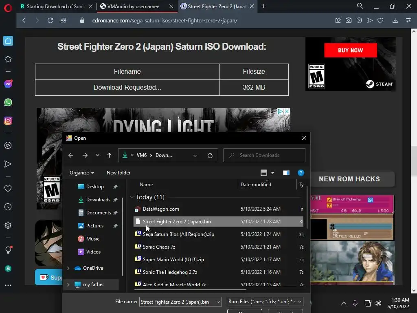Select Pictures in navigation pane

(x=94, y=226)
